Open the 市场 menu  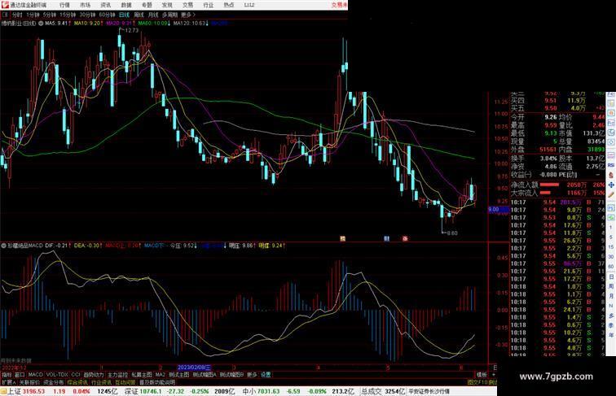click(85, 5)
